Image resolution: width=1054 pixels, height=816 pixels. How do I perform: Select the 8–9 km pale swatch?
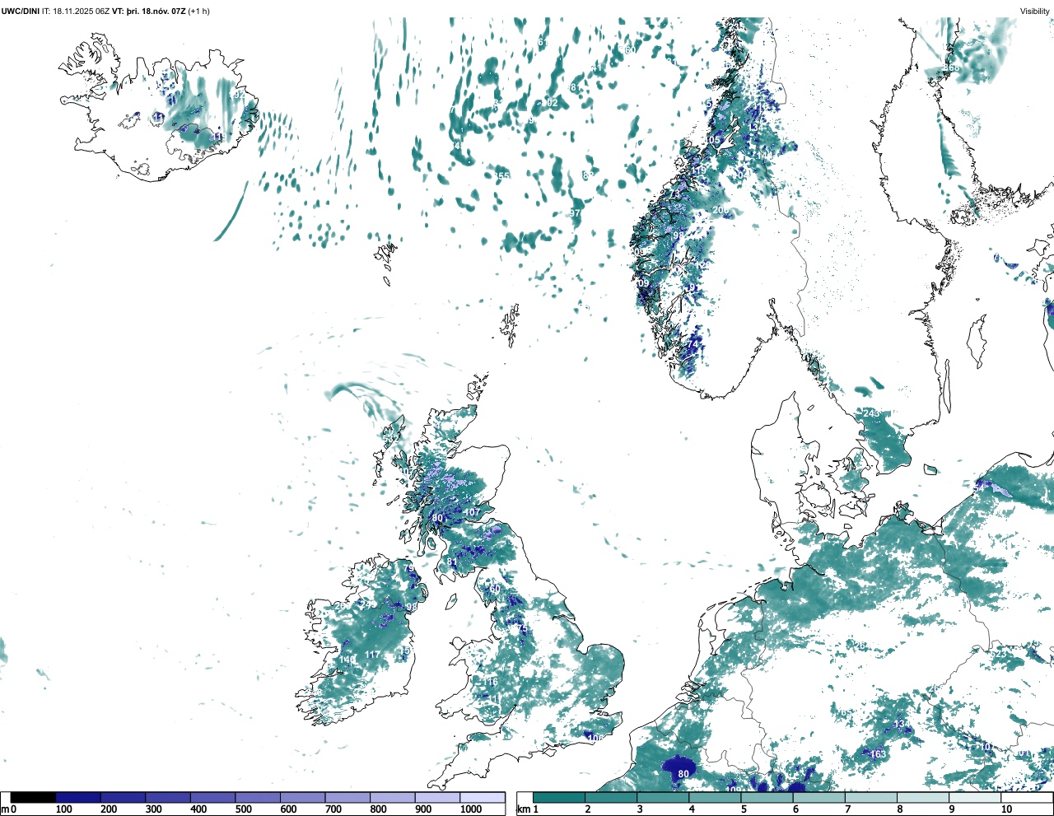[924, 797]
